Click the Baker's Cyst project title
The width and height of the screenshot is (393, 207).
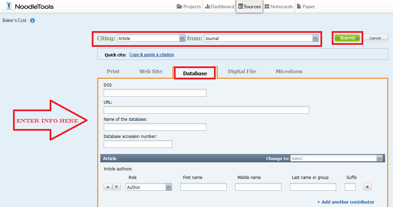[14, 21]
